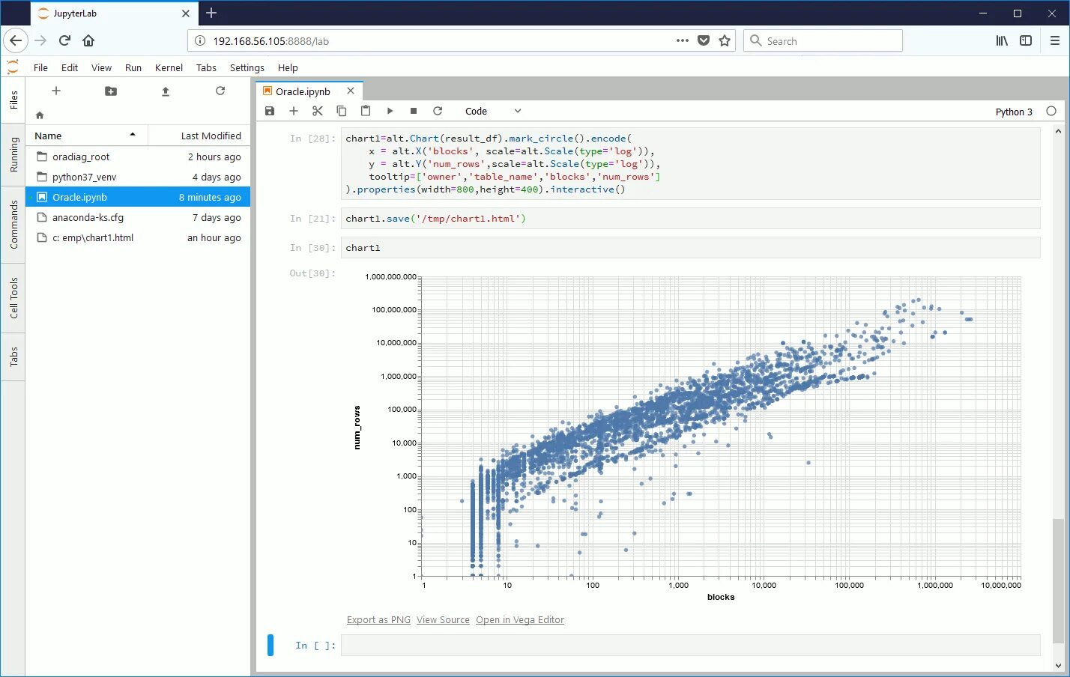The image size is (1070, 677).
Task: Open the oradiag_root folder
Action: 138,157
